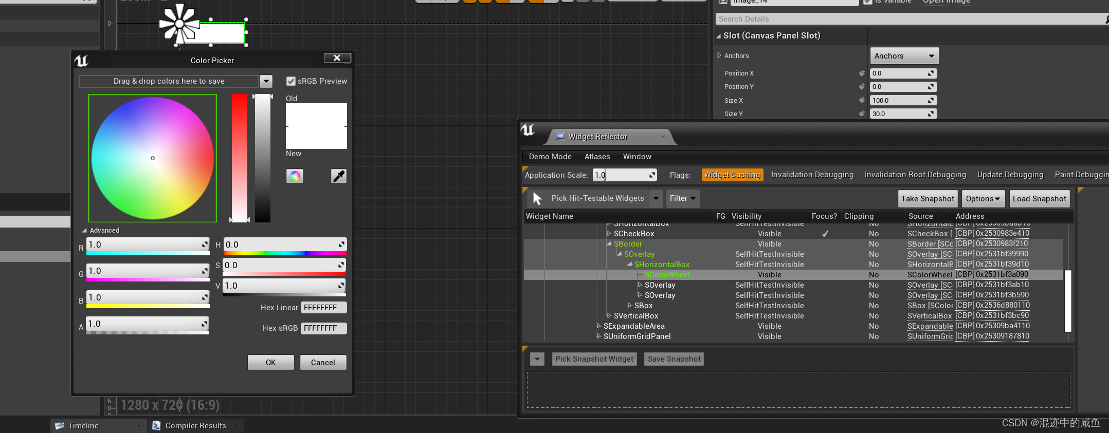The width and height of the screenshot is (1109, 433).
Task: Click the S saturation value field
Action: pyautogui.click(x=284, y=265)
